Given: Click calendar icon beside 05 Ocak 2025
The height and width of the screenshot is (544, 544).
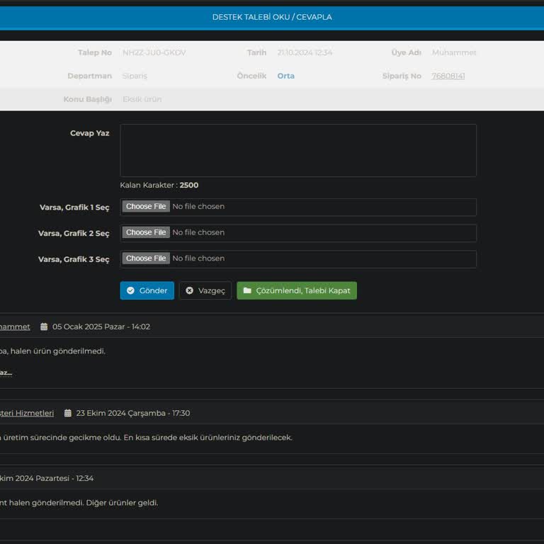Looking at the screenshot, I should [x=44, y=327].
